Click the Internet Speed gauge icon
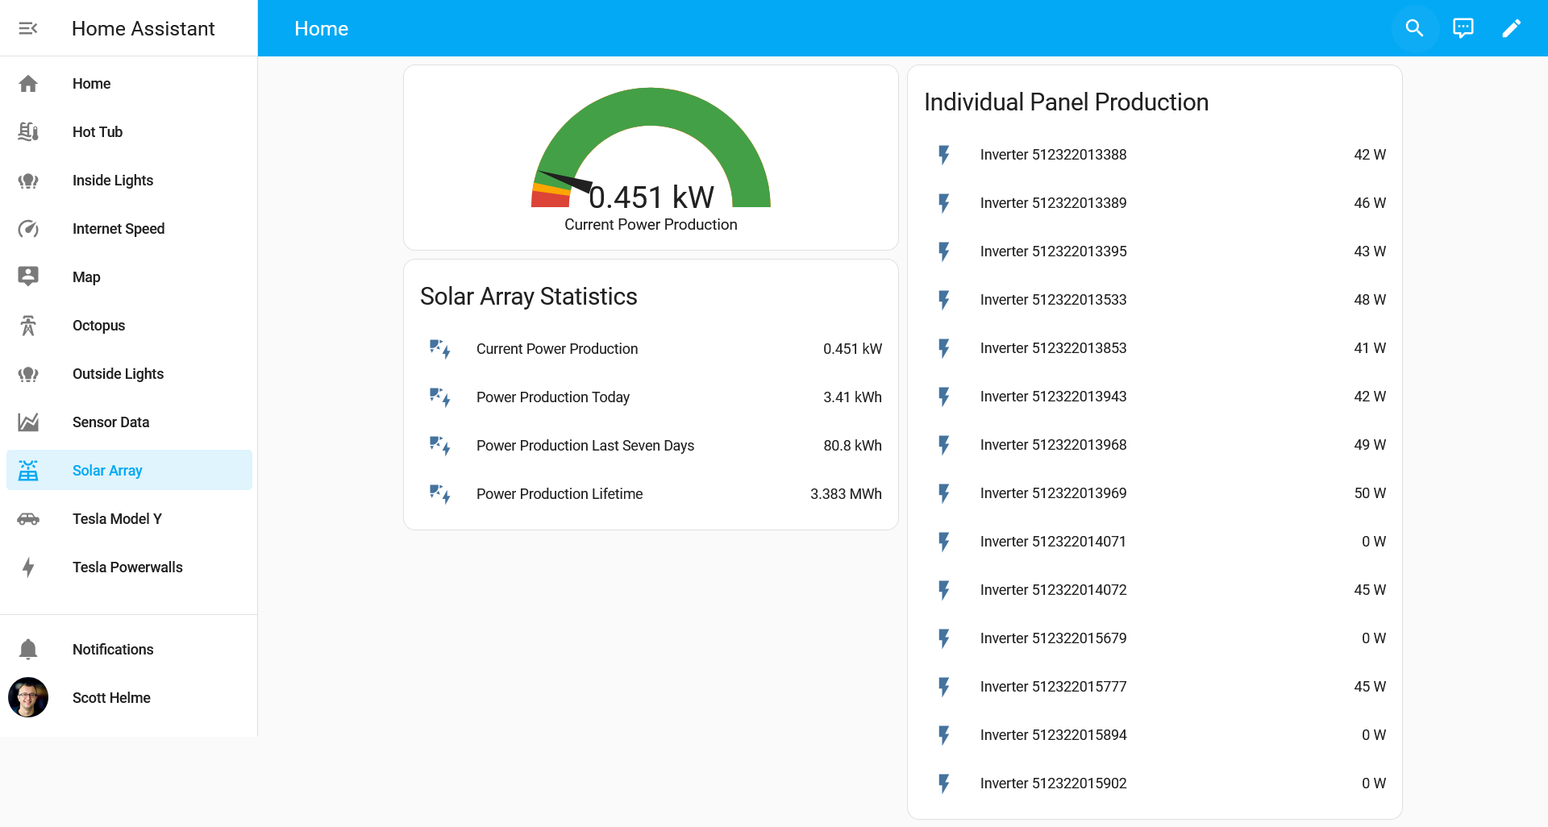This screenshot has width=1548, height=827. coord(28,229)
